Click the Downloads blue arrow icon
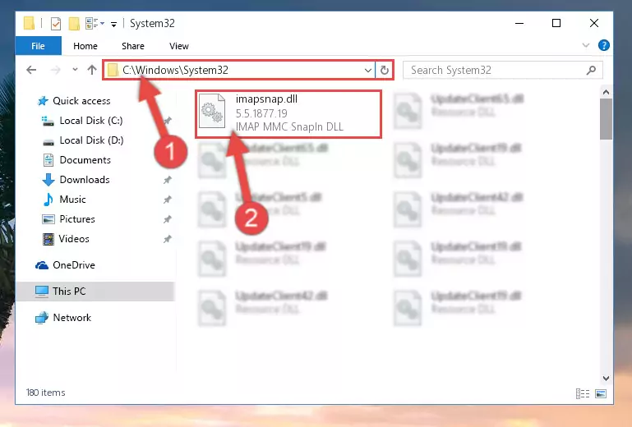 click(48, 180)
